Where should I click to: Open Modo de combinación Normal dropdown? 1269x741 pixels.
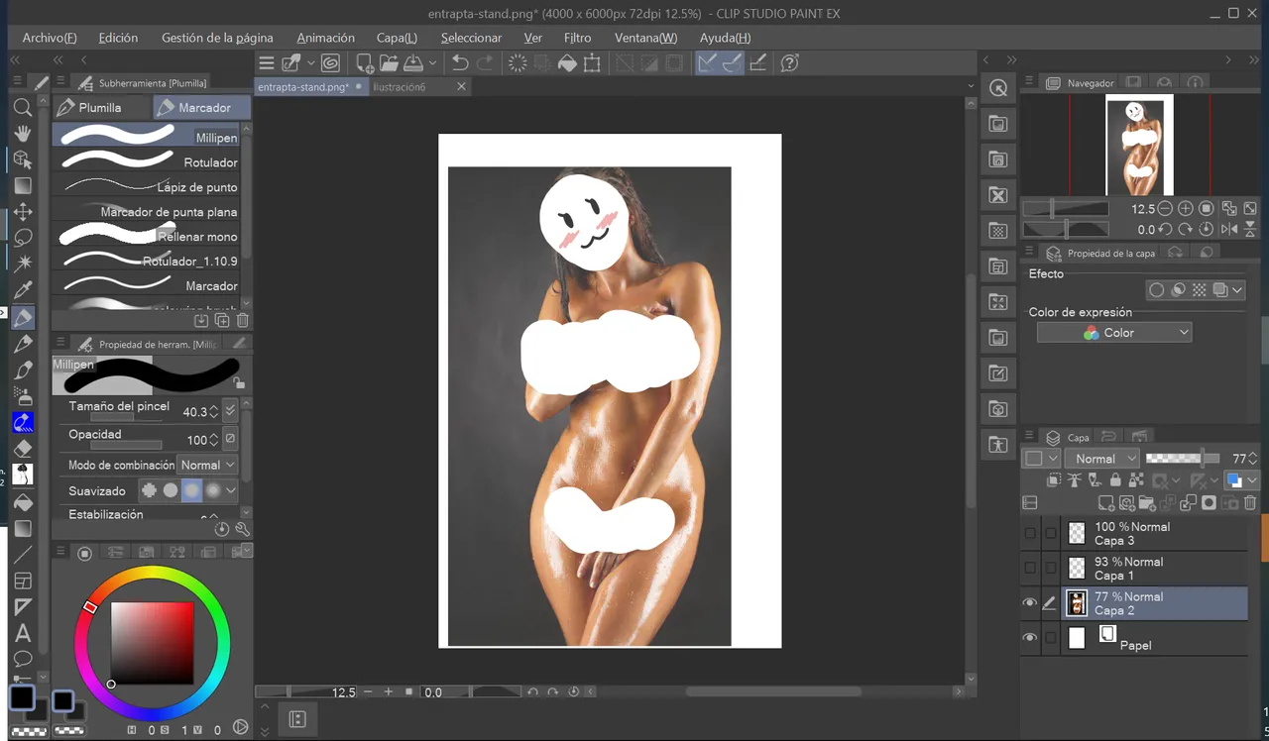click(206, 465)
